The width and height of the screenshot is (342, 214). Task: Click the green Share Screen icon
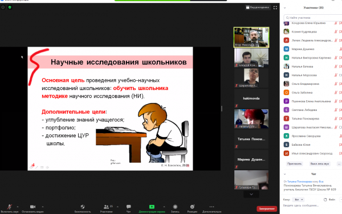pos(152,207)
